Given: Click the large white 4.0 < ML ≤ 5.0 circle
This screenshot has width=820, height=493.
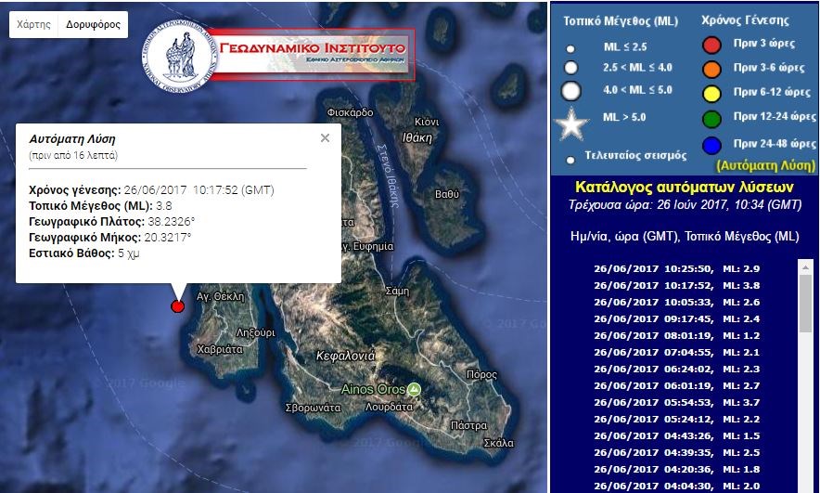Looking at the screenshot, I should (571, 91).
